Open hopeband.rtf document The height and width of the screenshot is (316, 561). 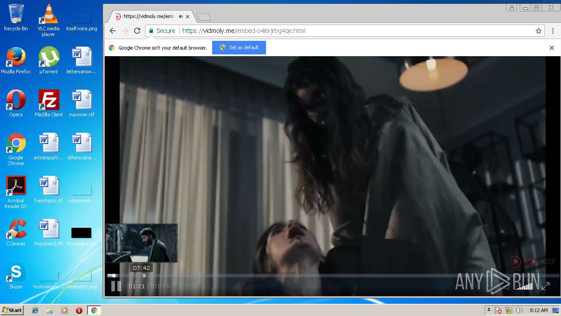(x=49, y=233)
